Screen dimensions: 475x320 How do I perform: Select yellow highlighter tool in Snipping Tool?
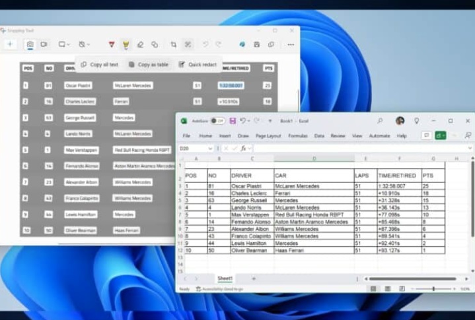point(126,45)
